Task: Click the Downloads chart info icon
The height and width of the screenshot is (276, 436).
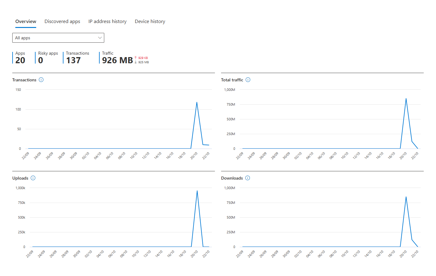Action: point(248,178)
